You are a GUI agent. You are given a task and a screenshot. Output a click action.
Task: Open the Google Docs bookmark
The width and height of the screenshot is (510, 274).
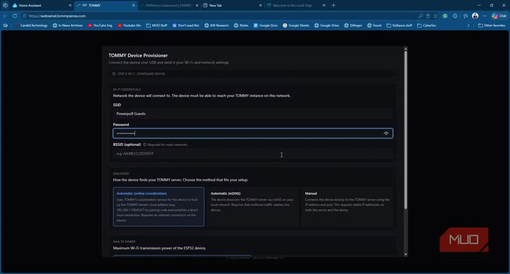click(266, 25)
